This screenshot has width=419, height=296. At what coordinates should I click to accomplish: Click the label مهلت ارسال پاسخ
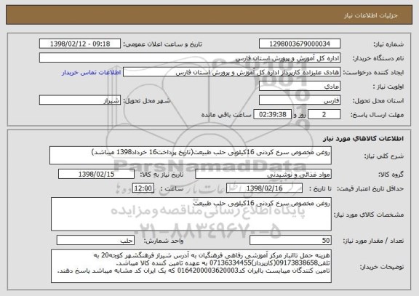(377, 115)
